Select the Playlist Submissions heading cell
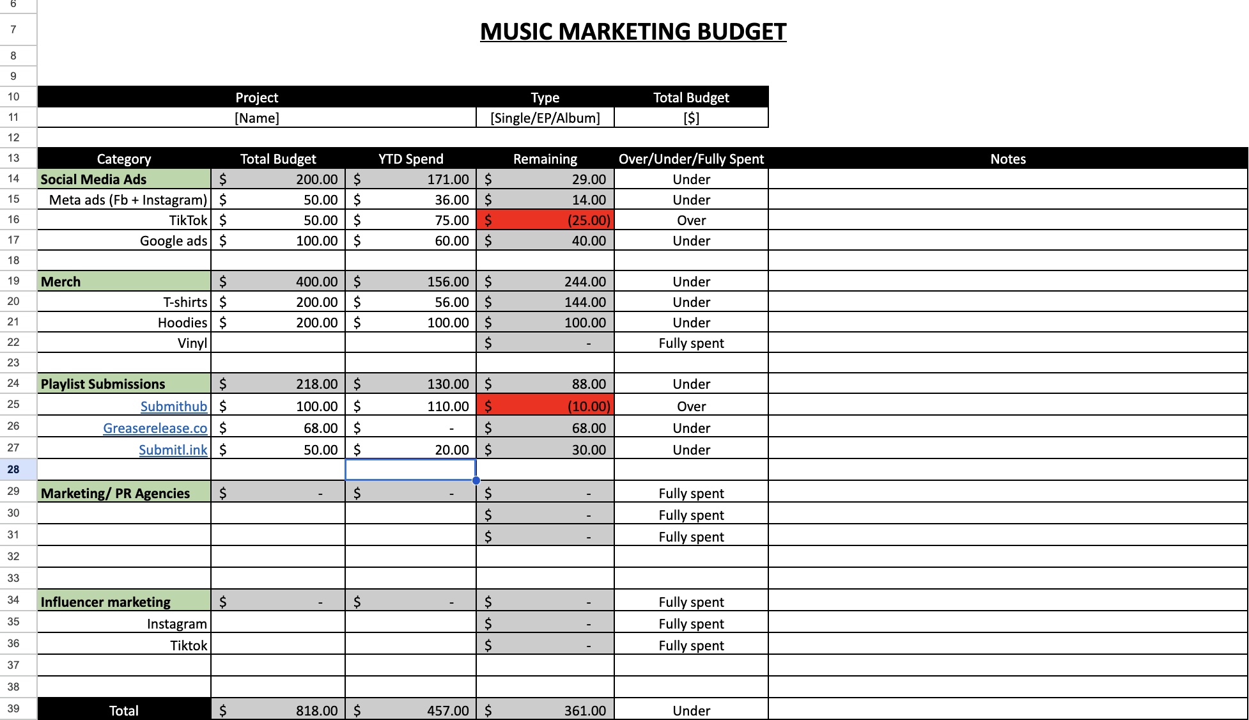Image resolution: width=1249 pixels, height=720 pixels. pyautogui.click(x=123, y=384)
